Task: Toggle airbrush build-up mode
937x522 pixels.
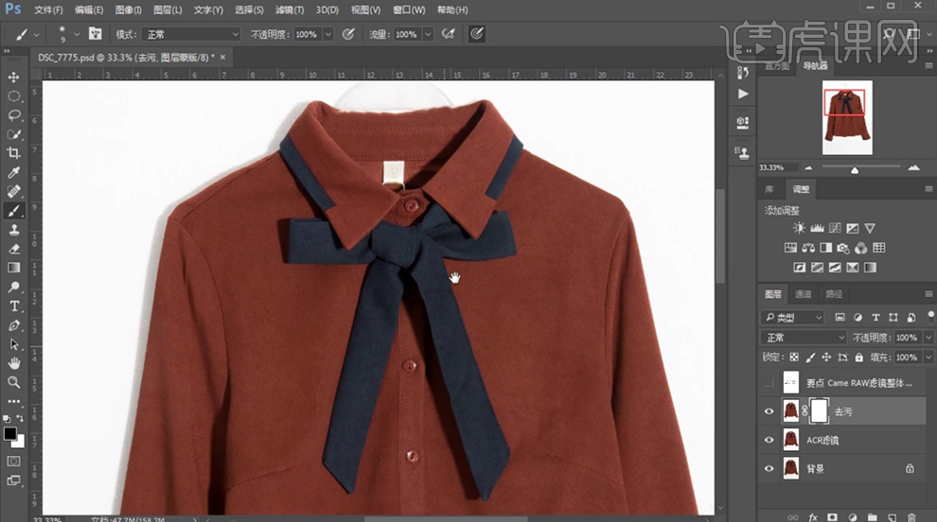Action: pos(449,34)
